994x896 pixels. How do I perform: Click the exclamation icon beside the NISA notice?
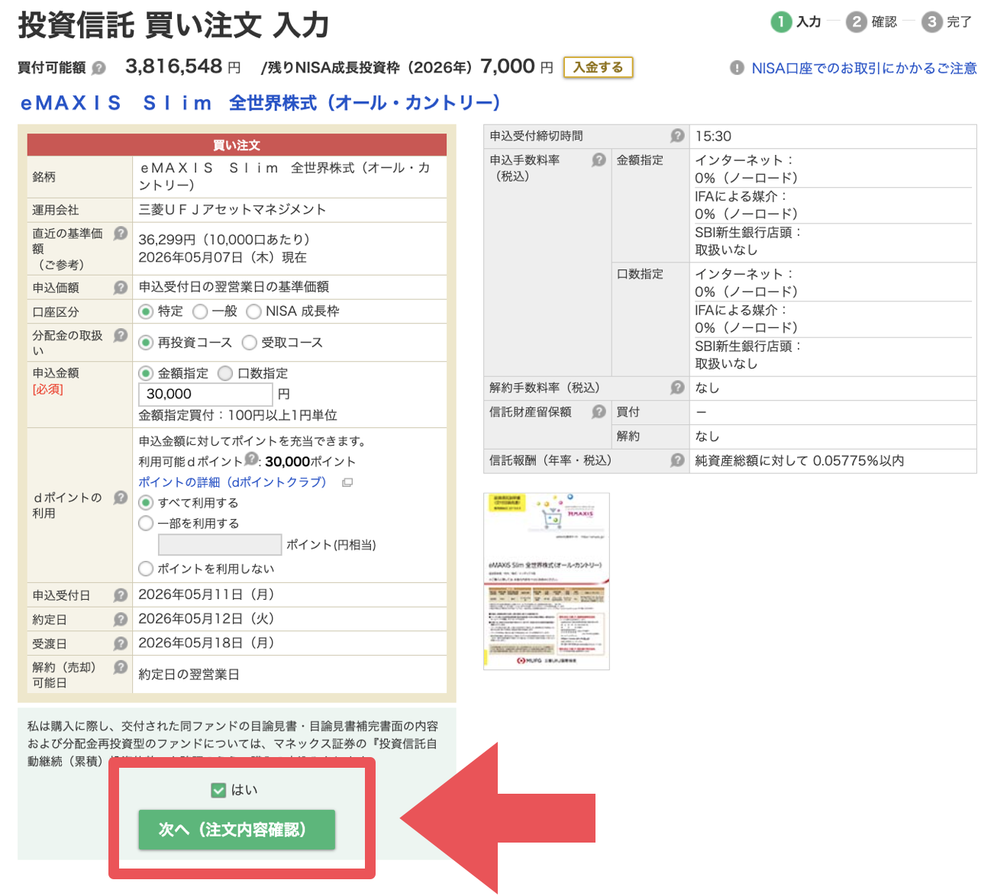tap(737, 68)
